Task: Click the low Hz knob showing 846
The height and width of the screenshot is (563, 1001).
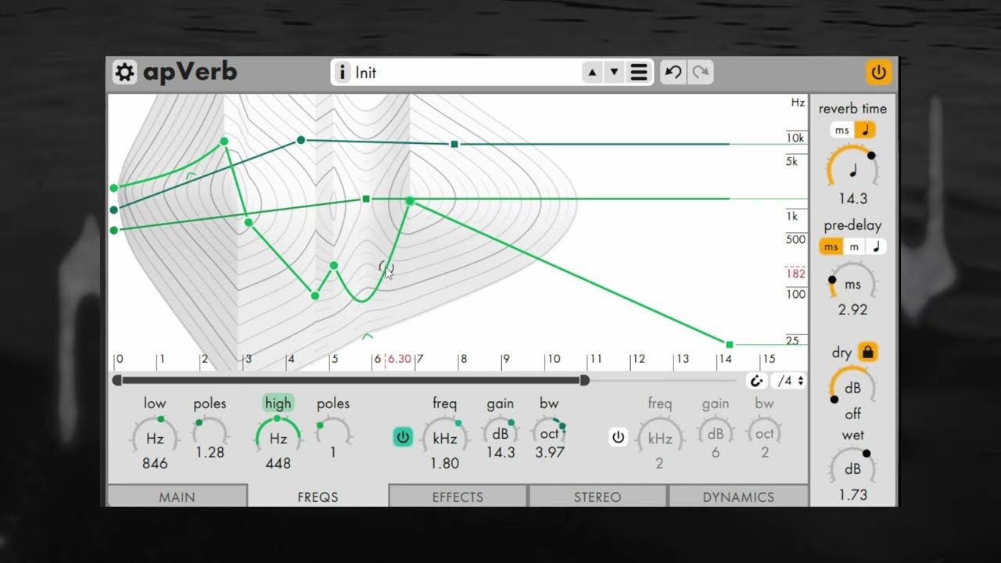Action: (155, 438)
